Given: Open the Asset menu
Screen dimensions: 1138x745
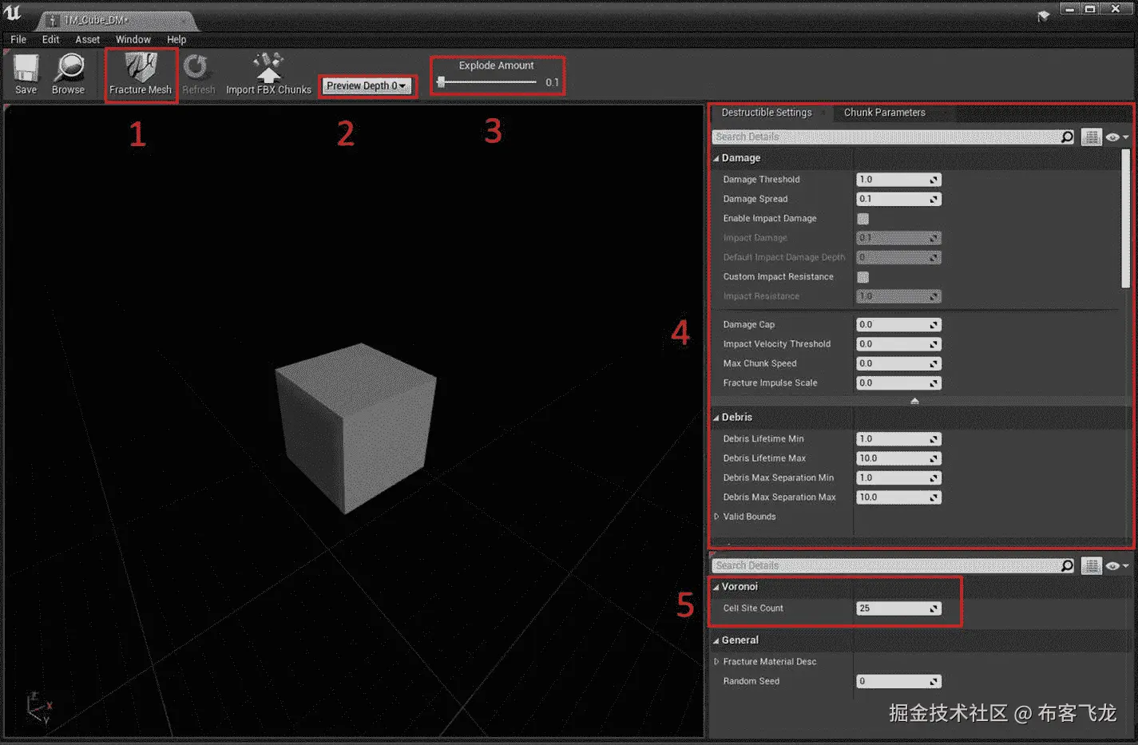Looking at the screenshot, I should (87, 40).
